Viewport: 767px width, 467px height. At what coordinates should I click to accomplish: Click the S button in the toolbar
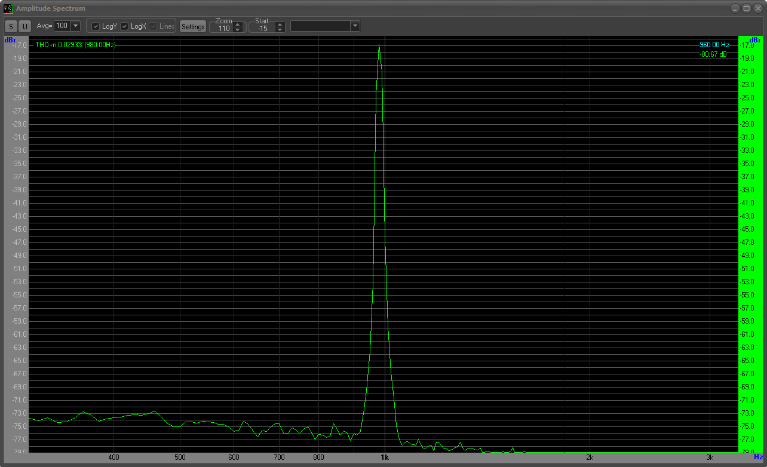11,26
